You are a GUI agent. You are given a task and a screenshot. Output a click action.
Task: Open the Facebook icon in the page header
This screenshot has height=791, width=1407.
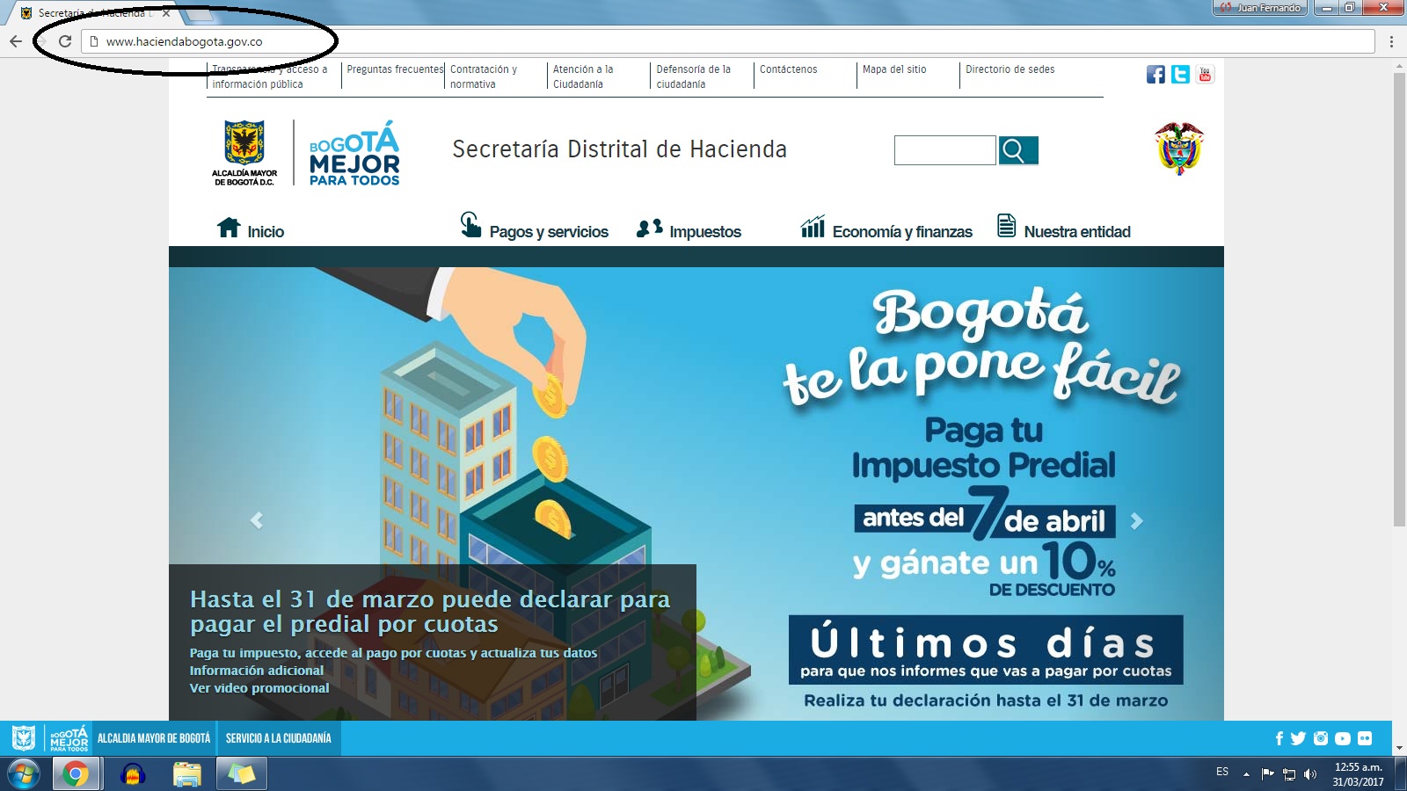click(1155, 75)
